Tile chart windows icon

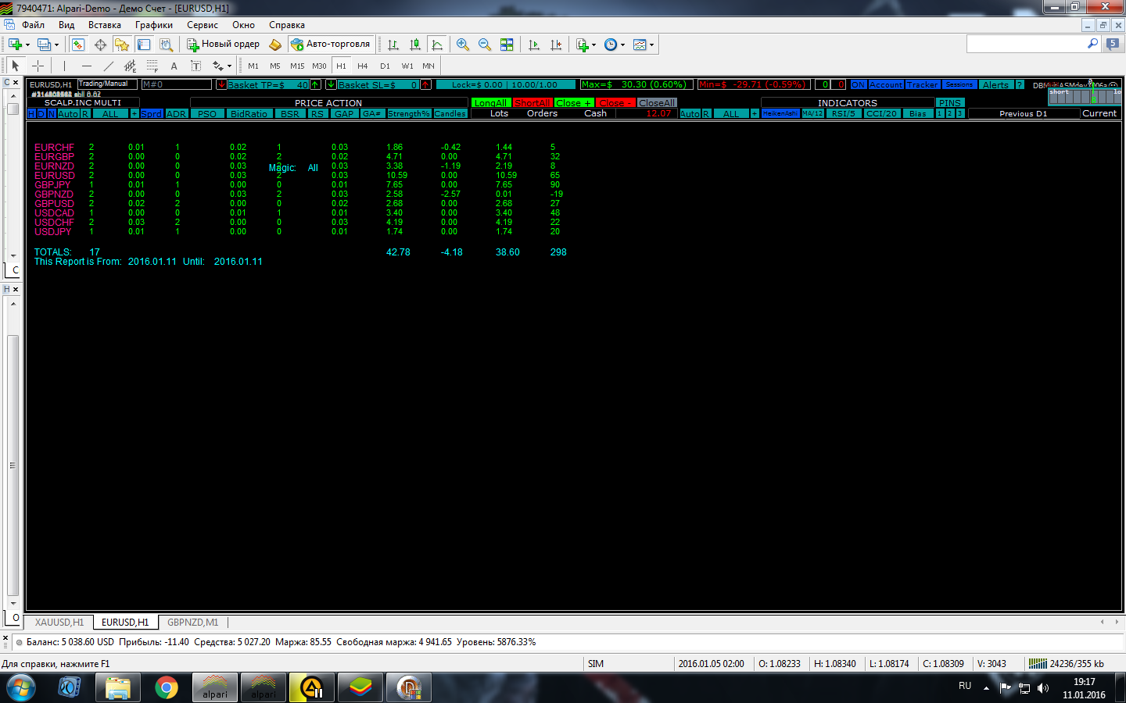pyautogui.click(x=507, y=45)
